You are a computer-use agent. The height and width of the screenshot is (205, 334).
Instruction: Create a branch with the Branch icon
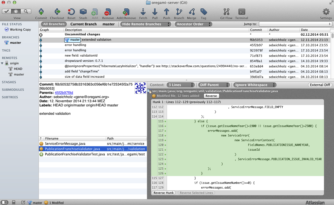click(x=179, y=12)
